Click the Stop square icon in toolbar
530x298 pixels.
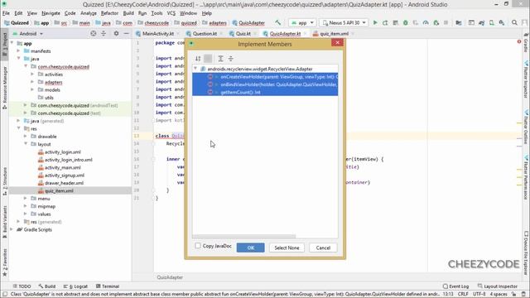(x=446, y=22)
